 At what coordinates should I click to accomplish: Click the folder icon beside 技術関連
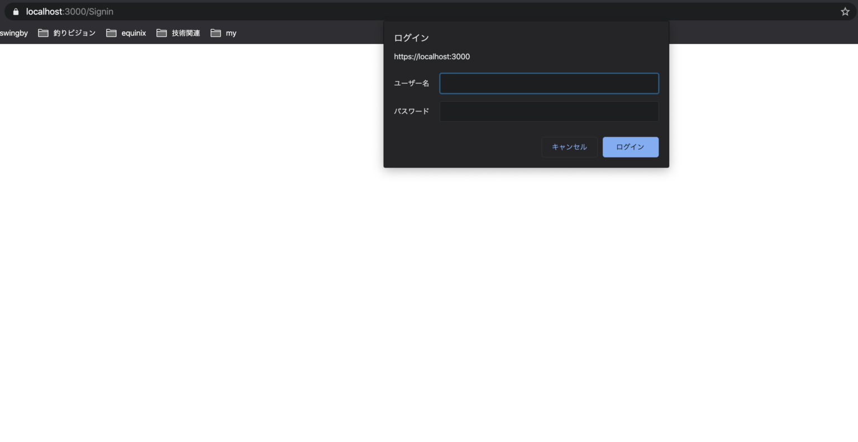click(x=162, y=33)
